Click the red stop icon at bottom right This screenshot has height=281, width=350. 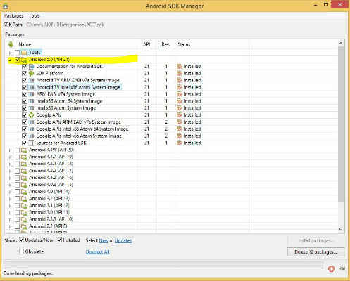[331, 268]
